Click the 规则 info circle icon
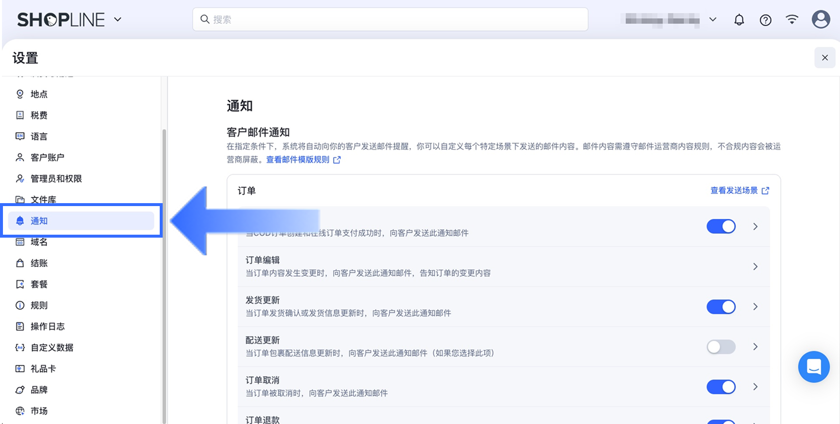This screenshot has width=840, height=424. tap(20, 305)
